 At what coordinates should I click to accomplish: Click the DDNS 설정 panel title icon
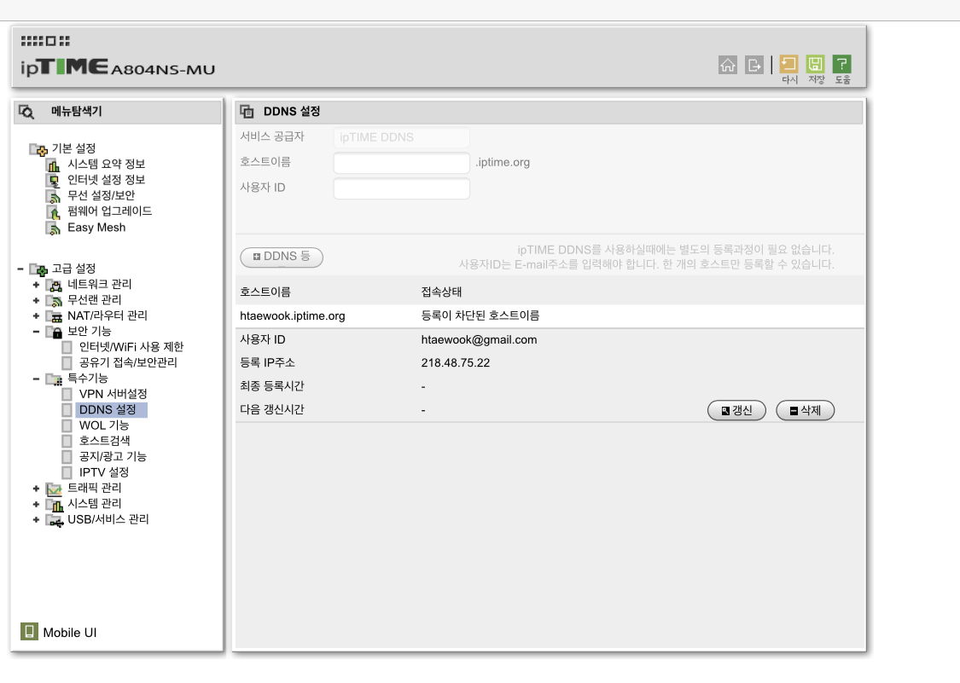tap(247, 112)
